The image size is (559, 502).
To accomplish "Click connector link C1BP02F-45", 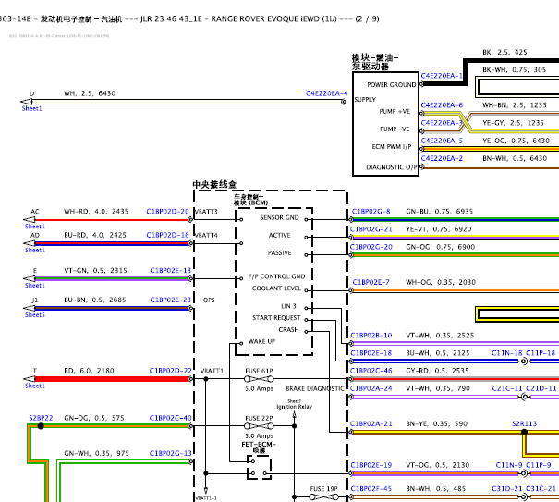I will (x=371, y=488).
